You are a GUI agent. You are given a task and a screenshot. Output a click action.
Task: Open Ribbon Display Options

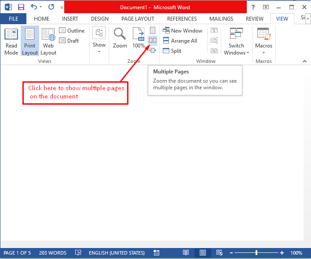[x=266, y=7]
